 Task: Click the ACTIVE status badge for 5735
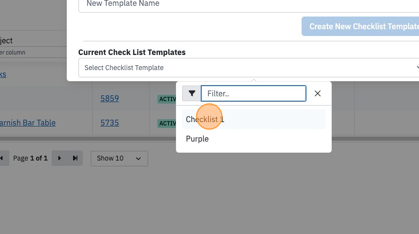tap(167, 123)
